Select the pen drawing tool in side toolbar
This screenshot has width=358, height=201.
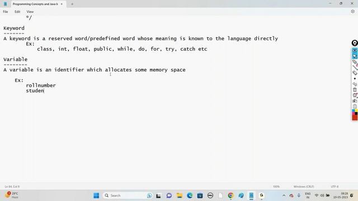pos(355,62)
